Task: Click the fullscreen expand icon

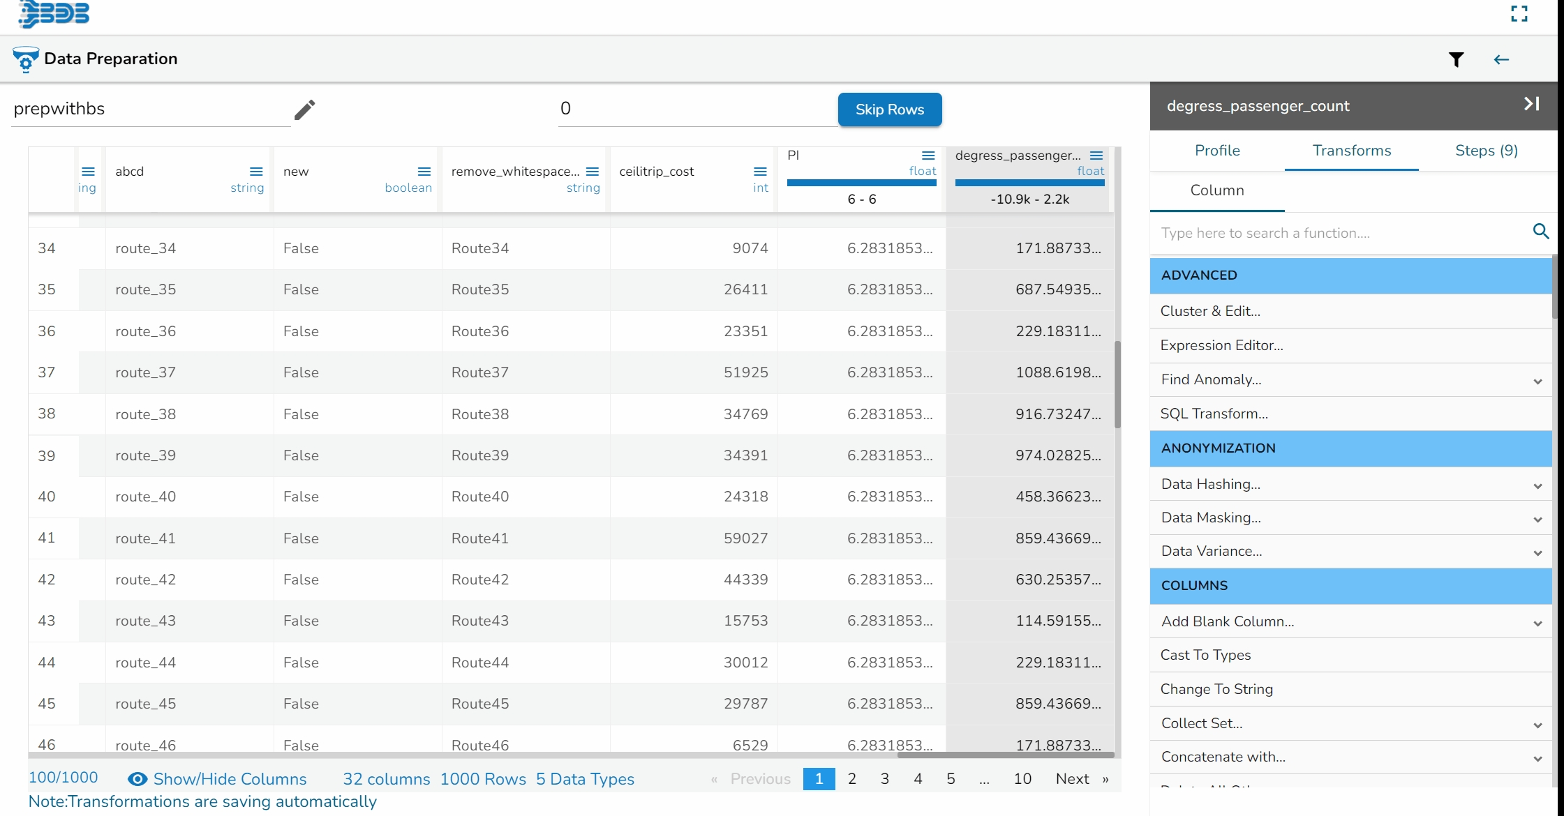Action: click(x=1519, y=13)
